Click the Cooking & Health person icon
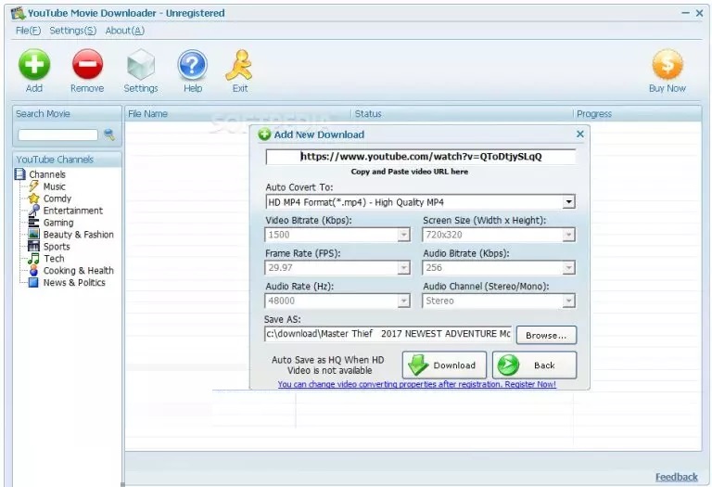Viewport: 712px width, 487px height. click(x=33, y=270)
